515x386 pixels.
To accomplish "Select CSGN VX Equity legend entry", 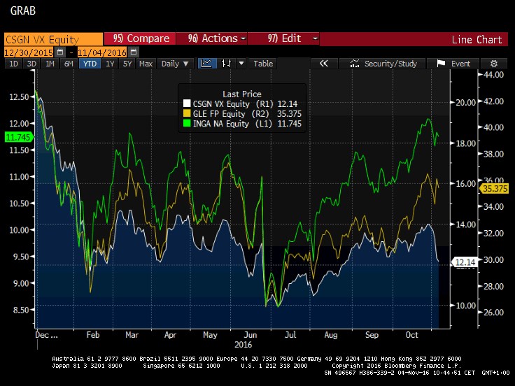I will click(x=245, y=103).
